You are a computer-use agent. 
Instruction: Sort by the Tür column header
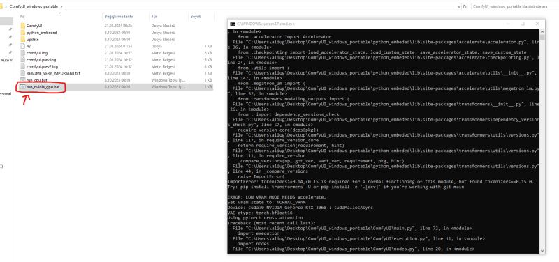[x=154, y=17]
